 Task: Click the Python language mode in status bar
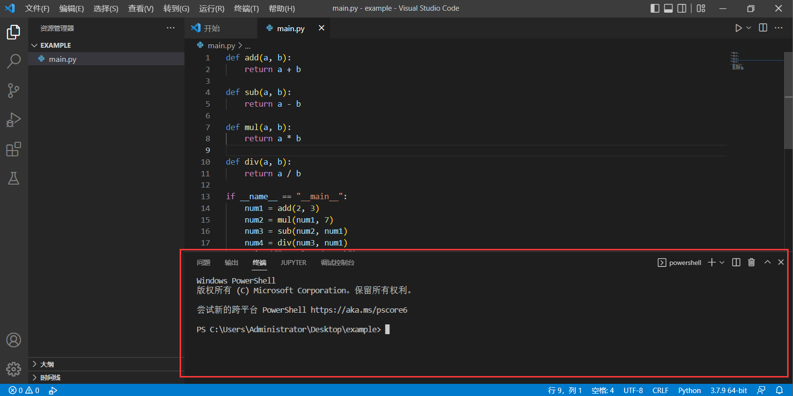pos(689,391)
